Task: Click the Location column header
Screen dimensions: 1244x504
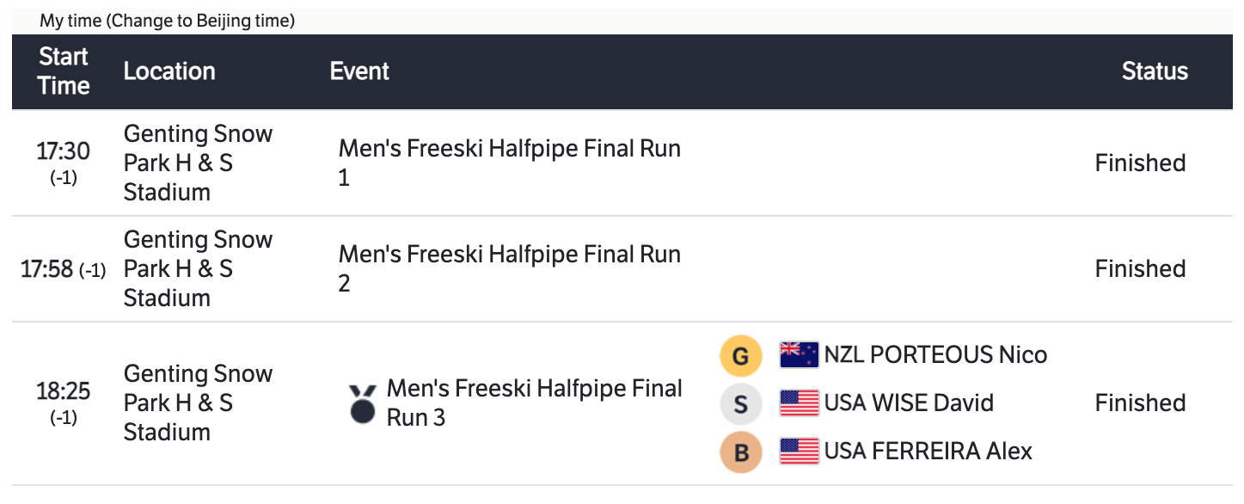Action: coord(169,71)
